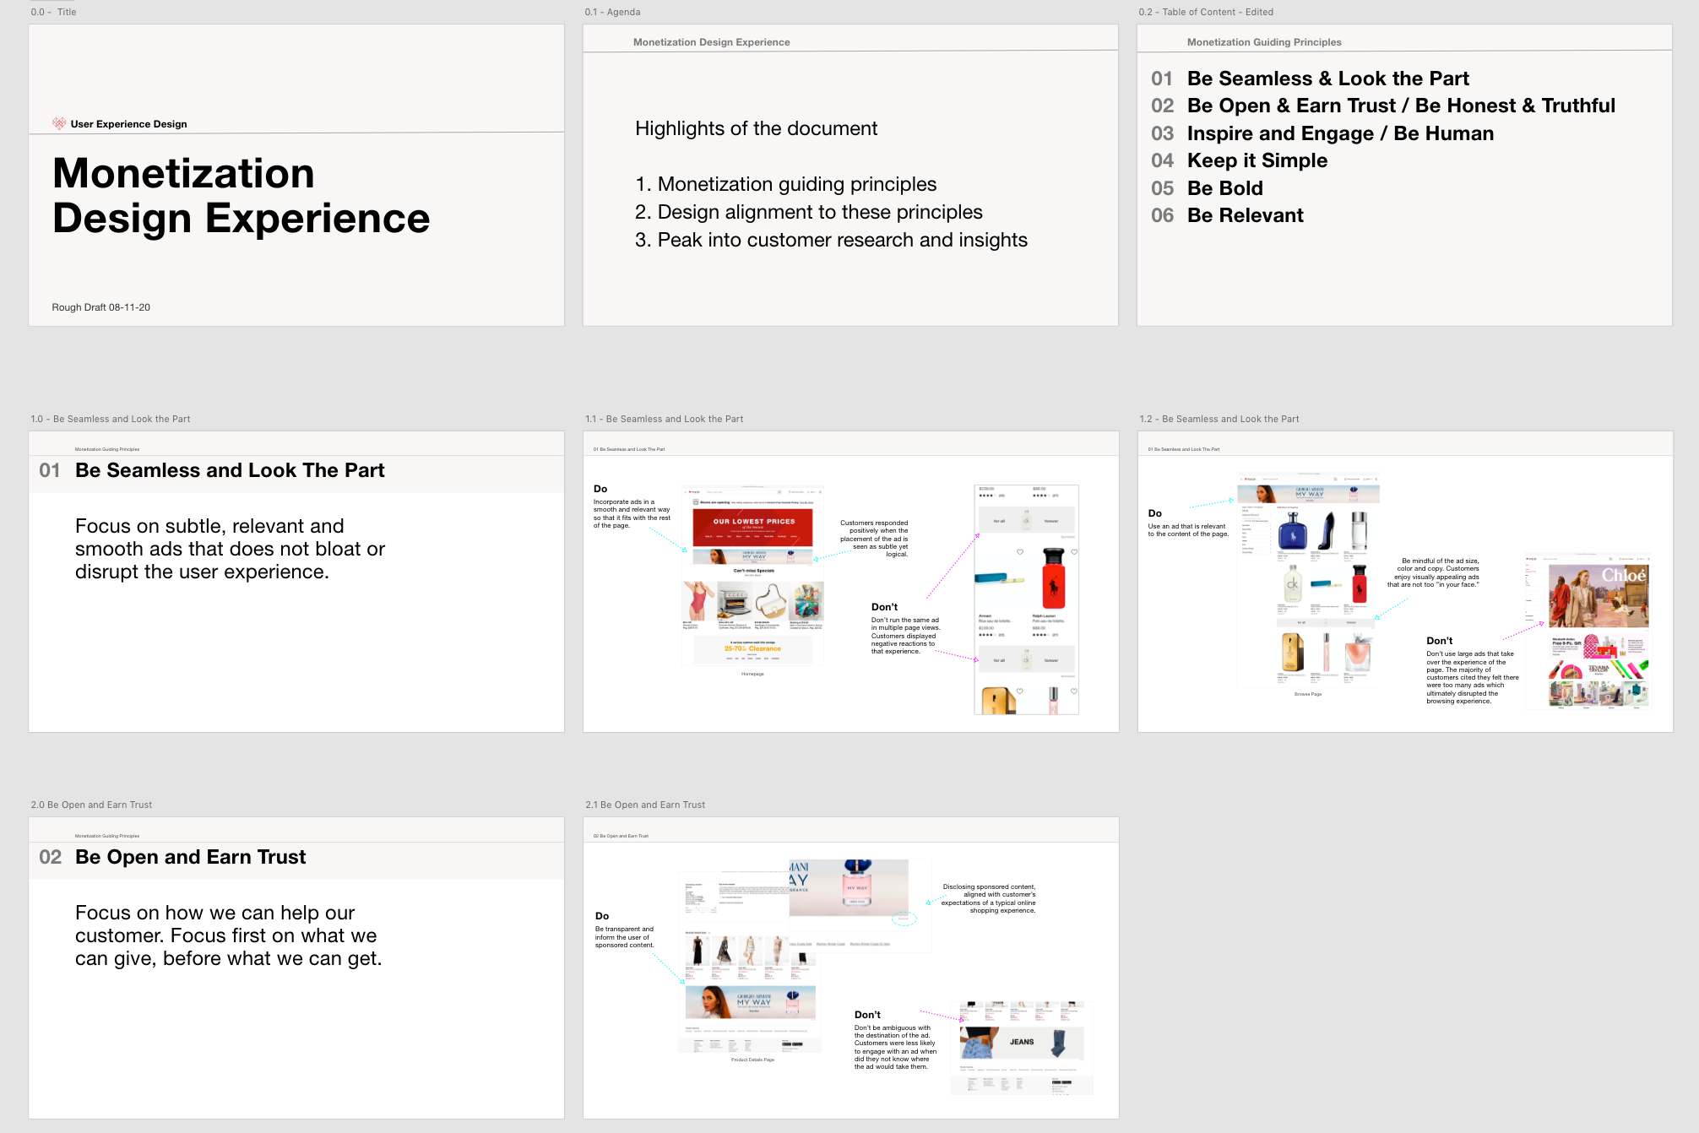
Task: Click heart icon above blue Armani perfume
Action: [x=1020, y=551]
